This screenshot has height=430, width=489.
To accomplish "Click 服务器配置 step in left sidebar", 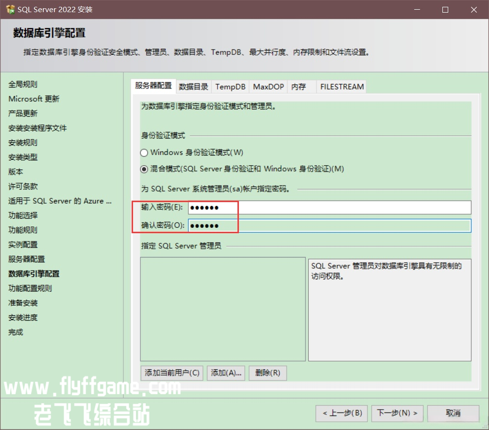I will (x=27, y=259).
